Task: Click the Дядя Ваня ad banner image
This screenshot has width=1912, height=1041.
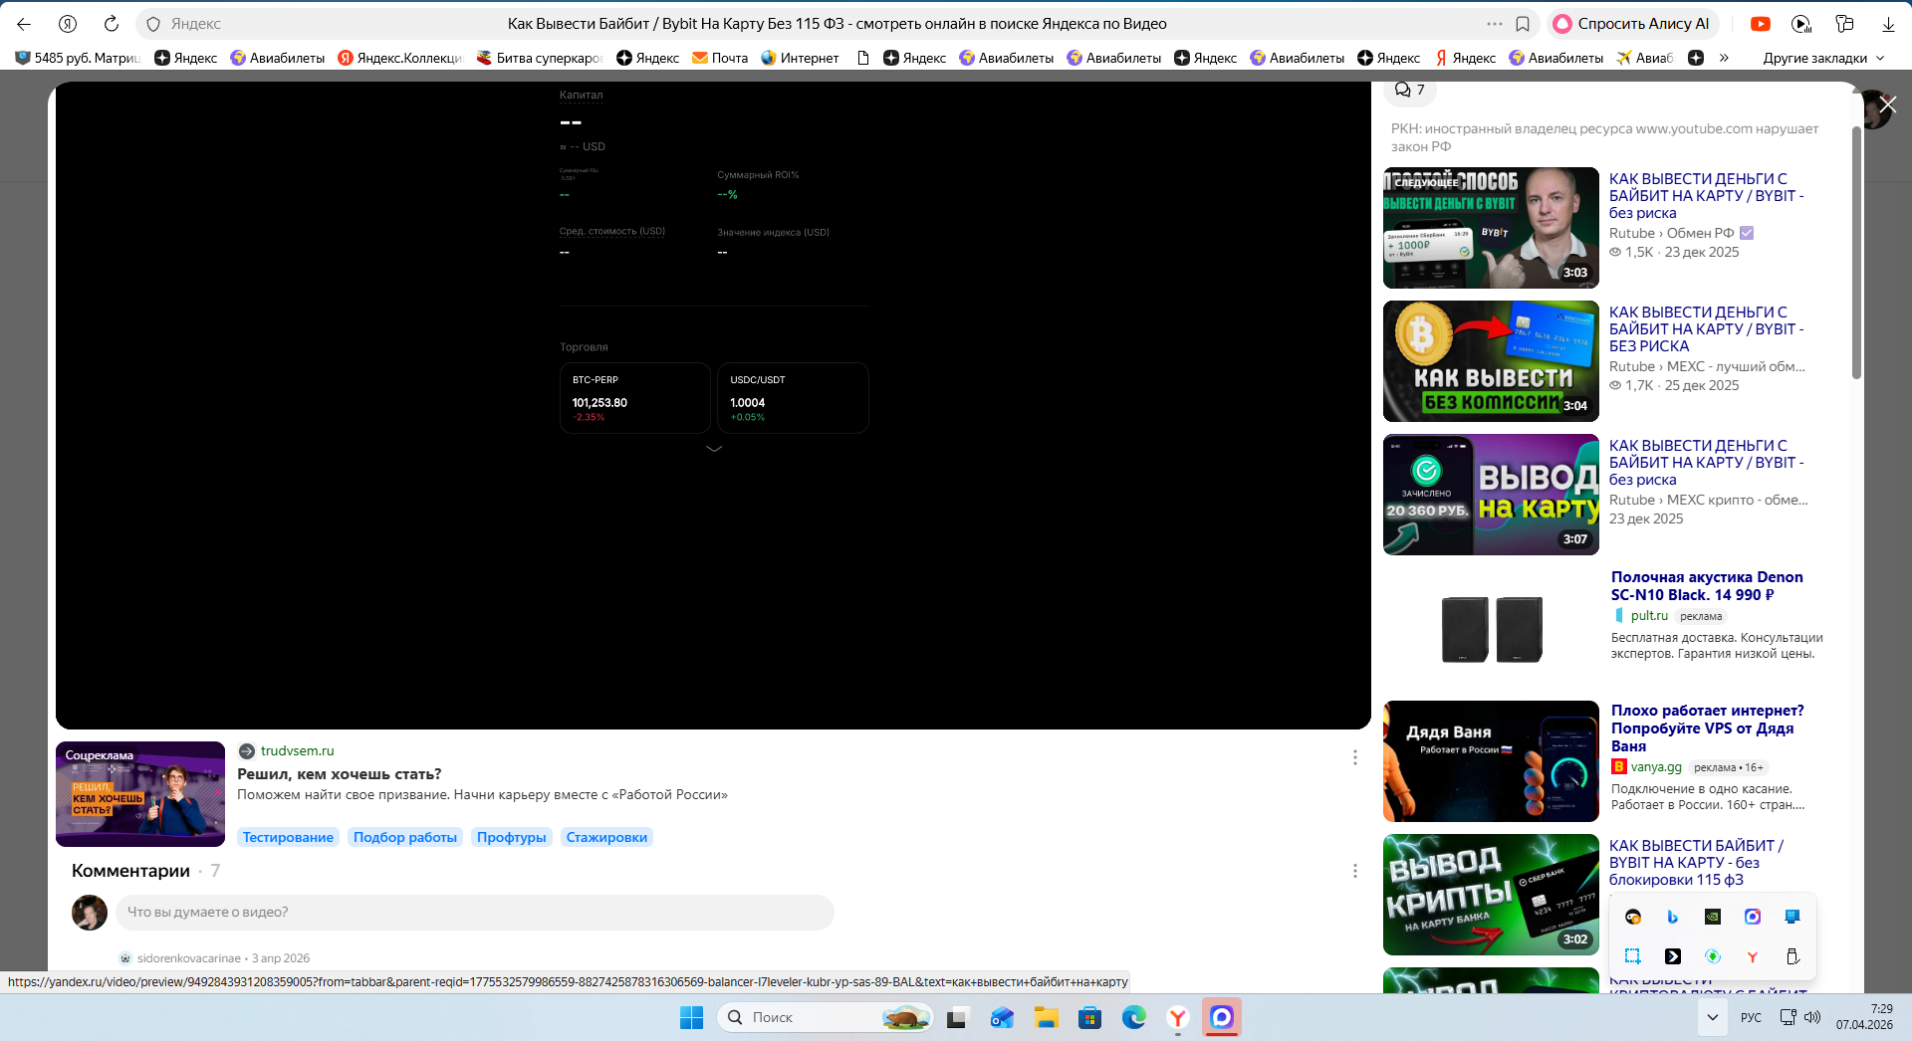Action: pyautogui.click(x=1491, y=761)
